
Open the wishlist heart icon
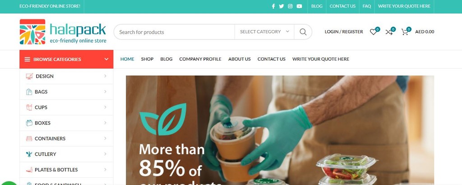coord(374,32)
